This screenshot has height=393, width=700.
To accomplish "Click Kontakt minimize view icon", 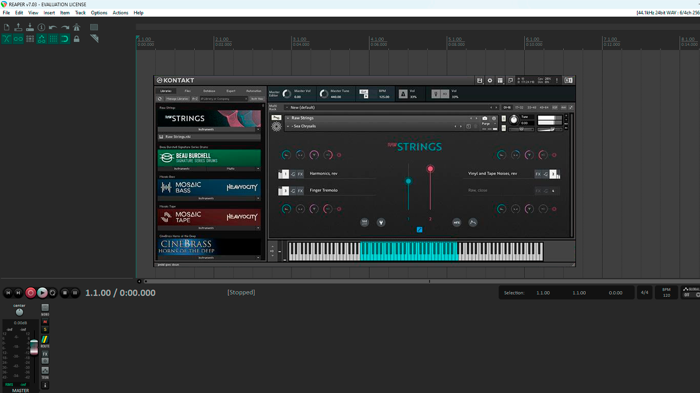I will coord(510,80).
